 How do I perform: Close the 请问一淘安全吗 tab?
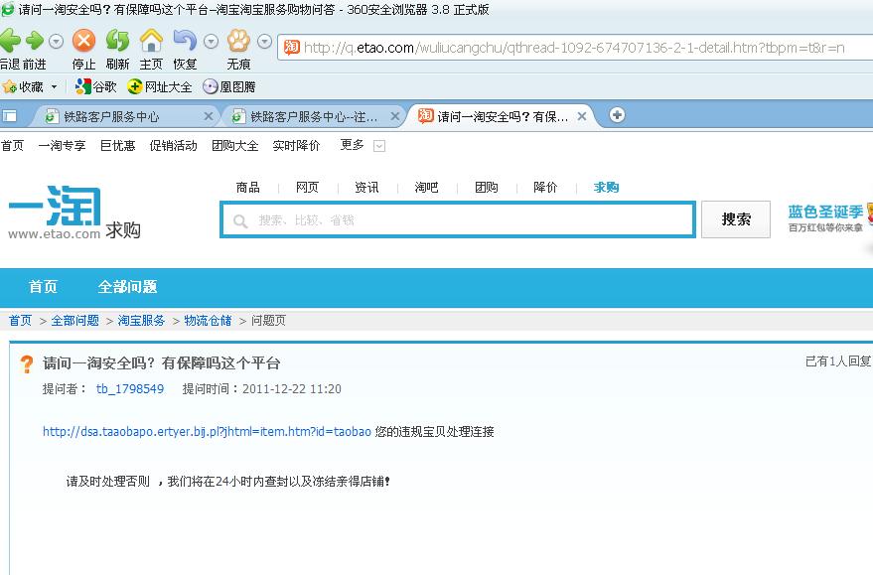coord(583,116)
